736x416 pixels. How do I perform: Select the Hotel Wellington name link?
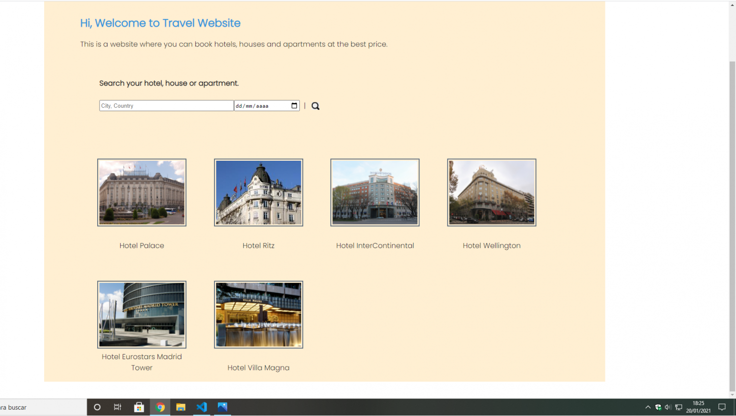pyautogui.click(x=492, y=245)
